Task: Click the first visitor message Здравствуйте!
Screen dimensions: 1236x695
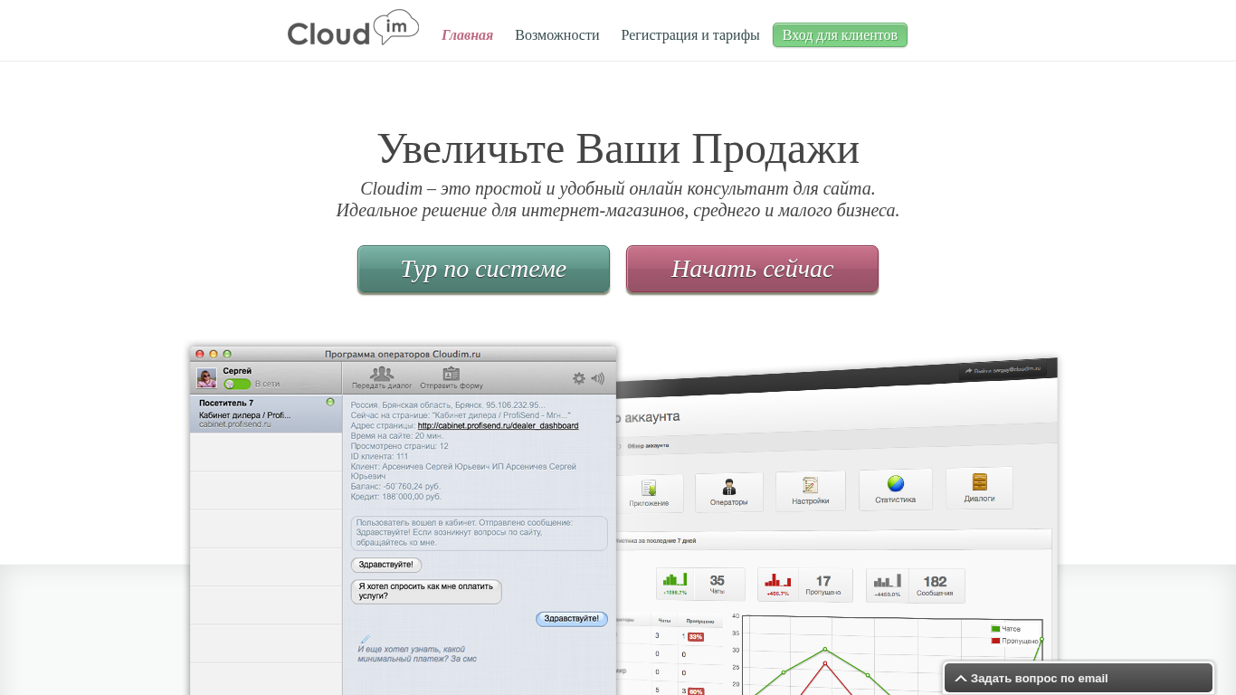Action: (386, 565)
